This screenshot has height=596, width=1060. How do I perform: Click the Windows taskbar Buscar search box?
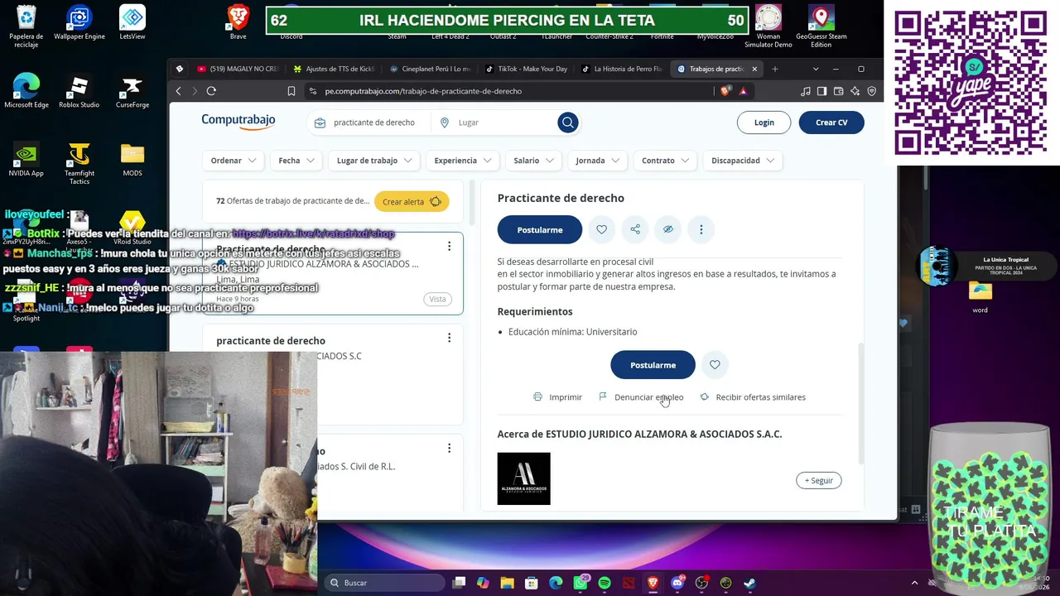[x=383, y=583]
